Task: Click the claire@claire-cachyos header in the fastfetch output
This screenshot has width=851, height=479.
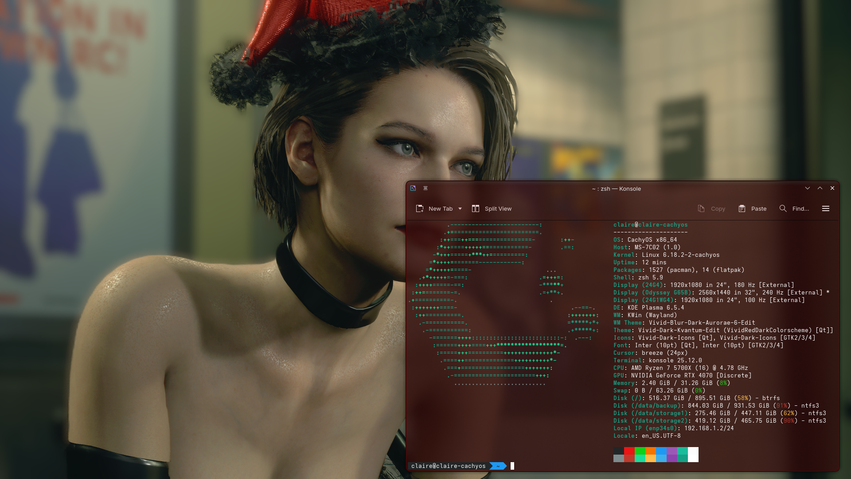Action: tap(651, 225)
